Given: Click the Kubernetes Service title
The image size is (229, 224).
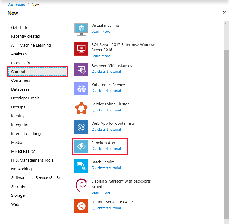Looking at the screenshot, I should pyautogui.click(x=108, y=85).
